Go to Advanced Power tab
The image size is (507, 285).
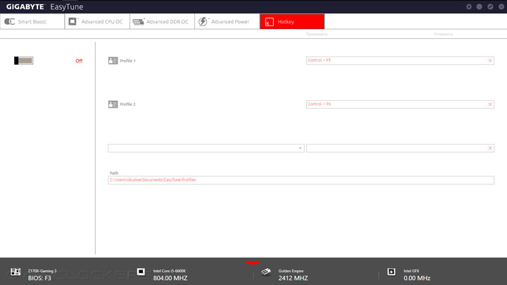pos(227,21)
